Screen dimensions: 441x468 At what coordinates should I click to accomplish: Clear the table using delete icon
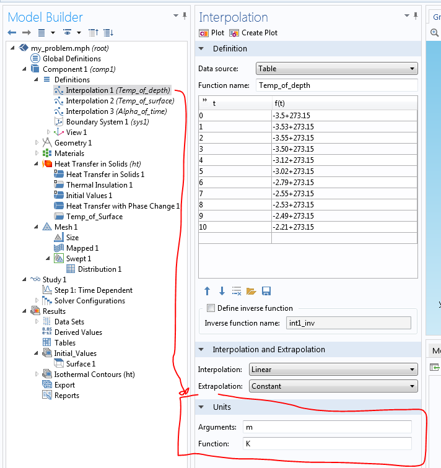point(236,291)
